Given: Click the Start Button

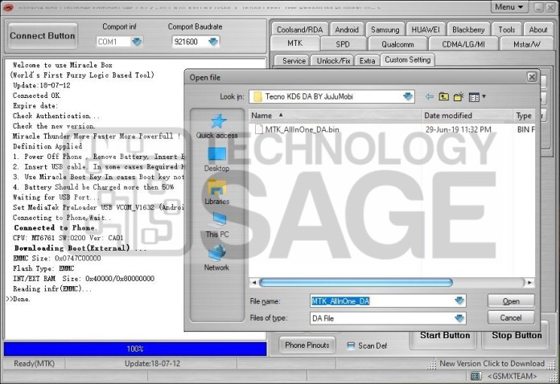Looking at the screenshot, I should 445,336.
